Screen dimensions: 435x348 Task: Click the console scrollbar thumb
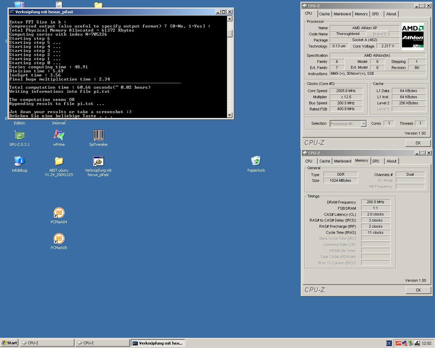pos(230,34)
